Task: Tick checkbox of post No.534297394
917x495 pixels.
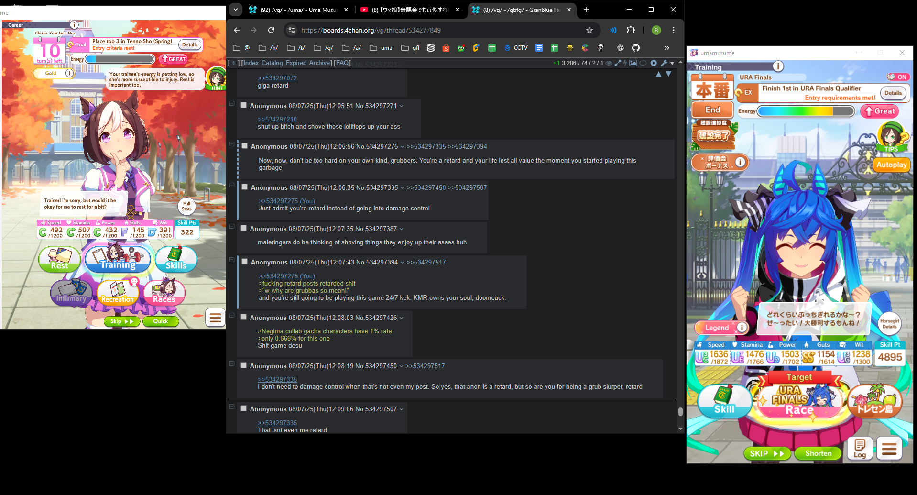Action: (x=244, y=262)
